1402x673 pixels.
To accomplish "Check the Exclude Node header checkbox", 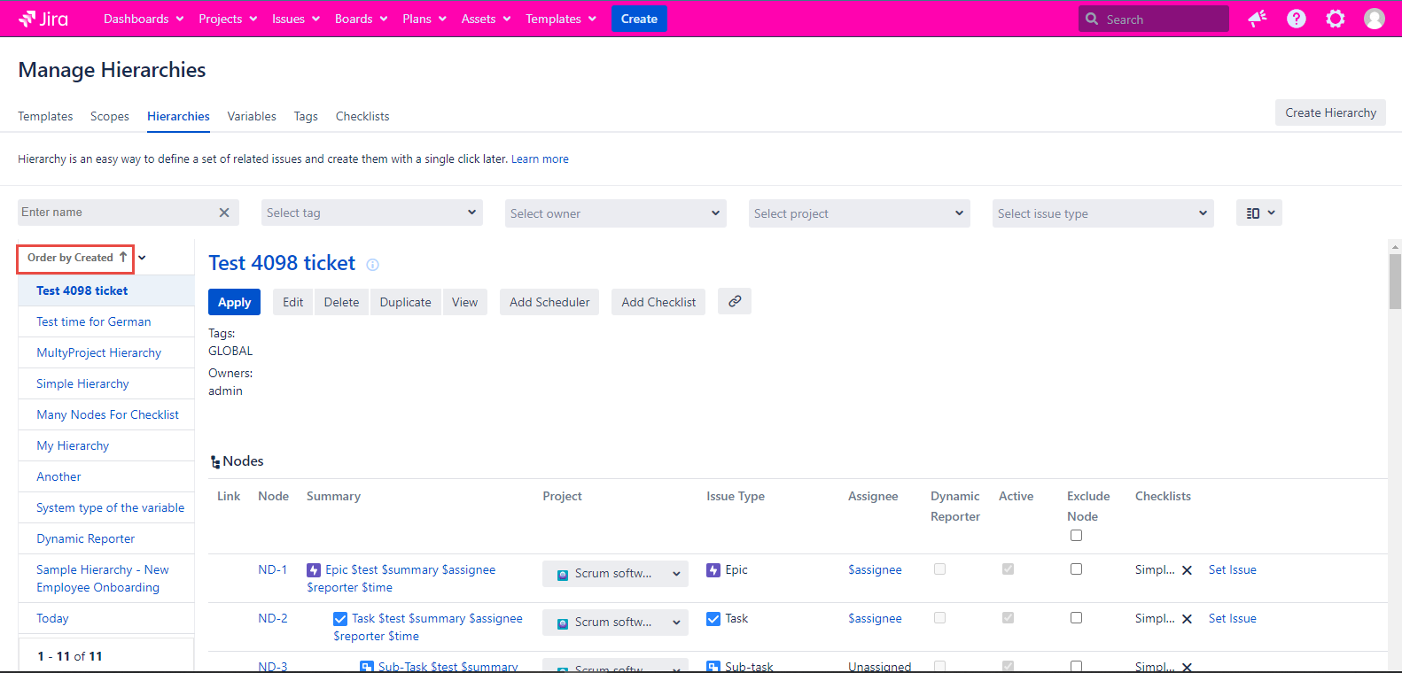I will pyautogui.click(x=1076, y=536).
